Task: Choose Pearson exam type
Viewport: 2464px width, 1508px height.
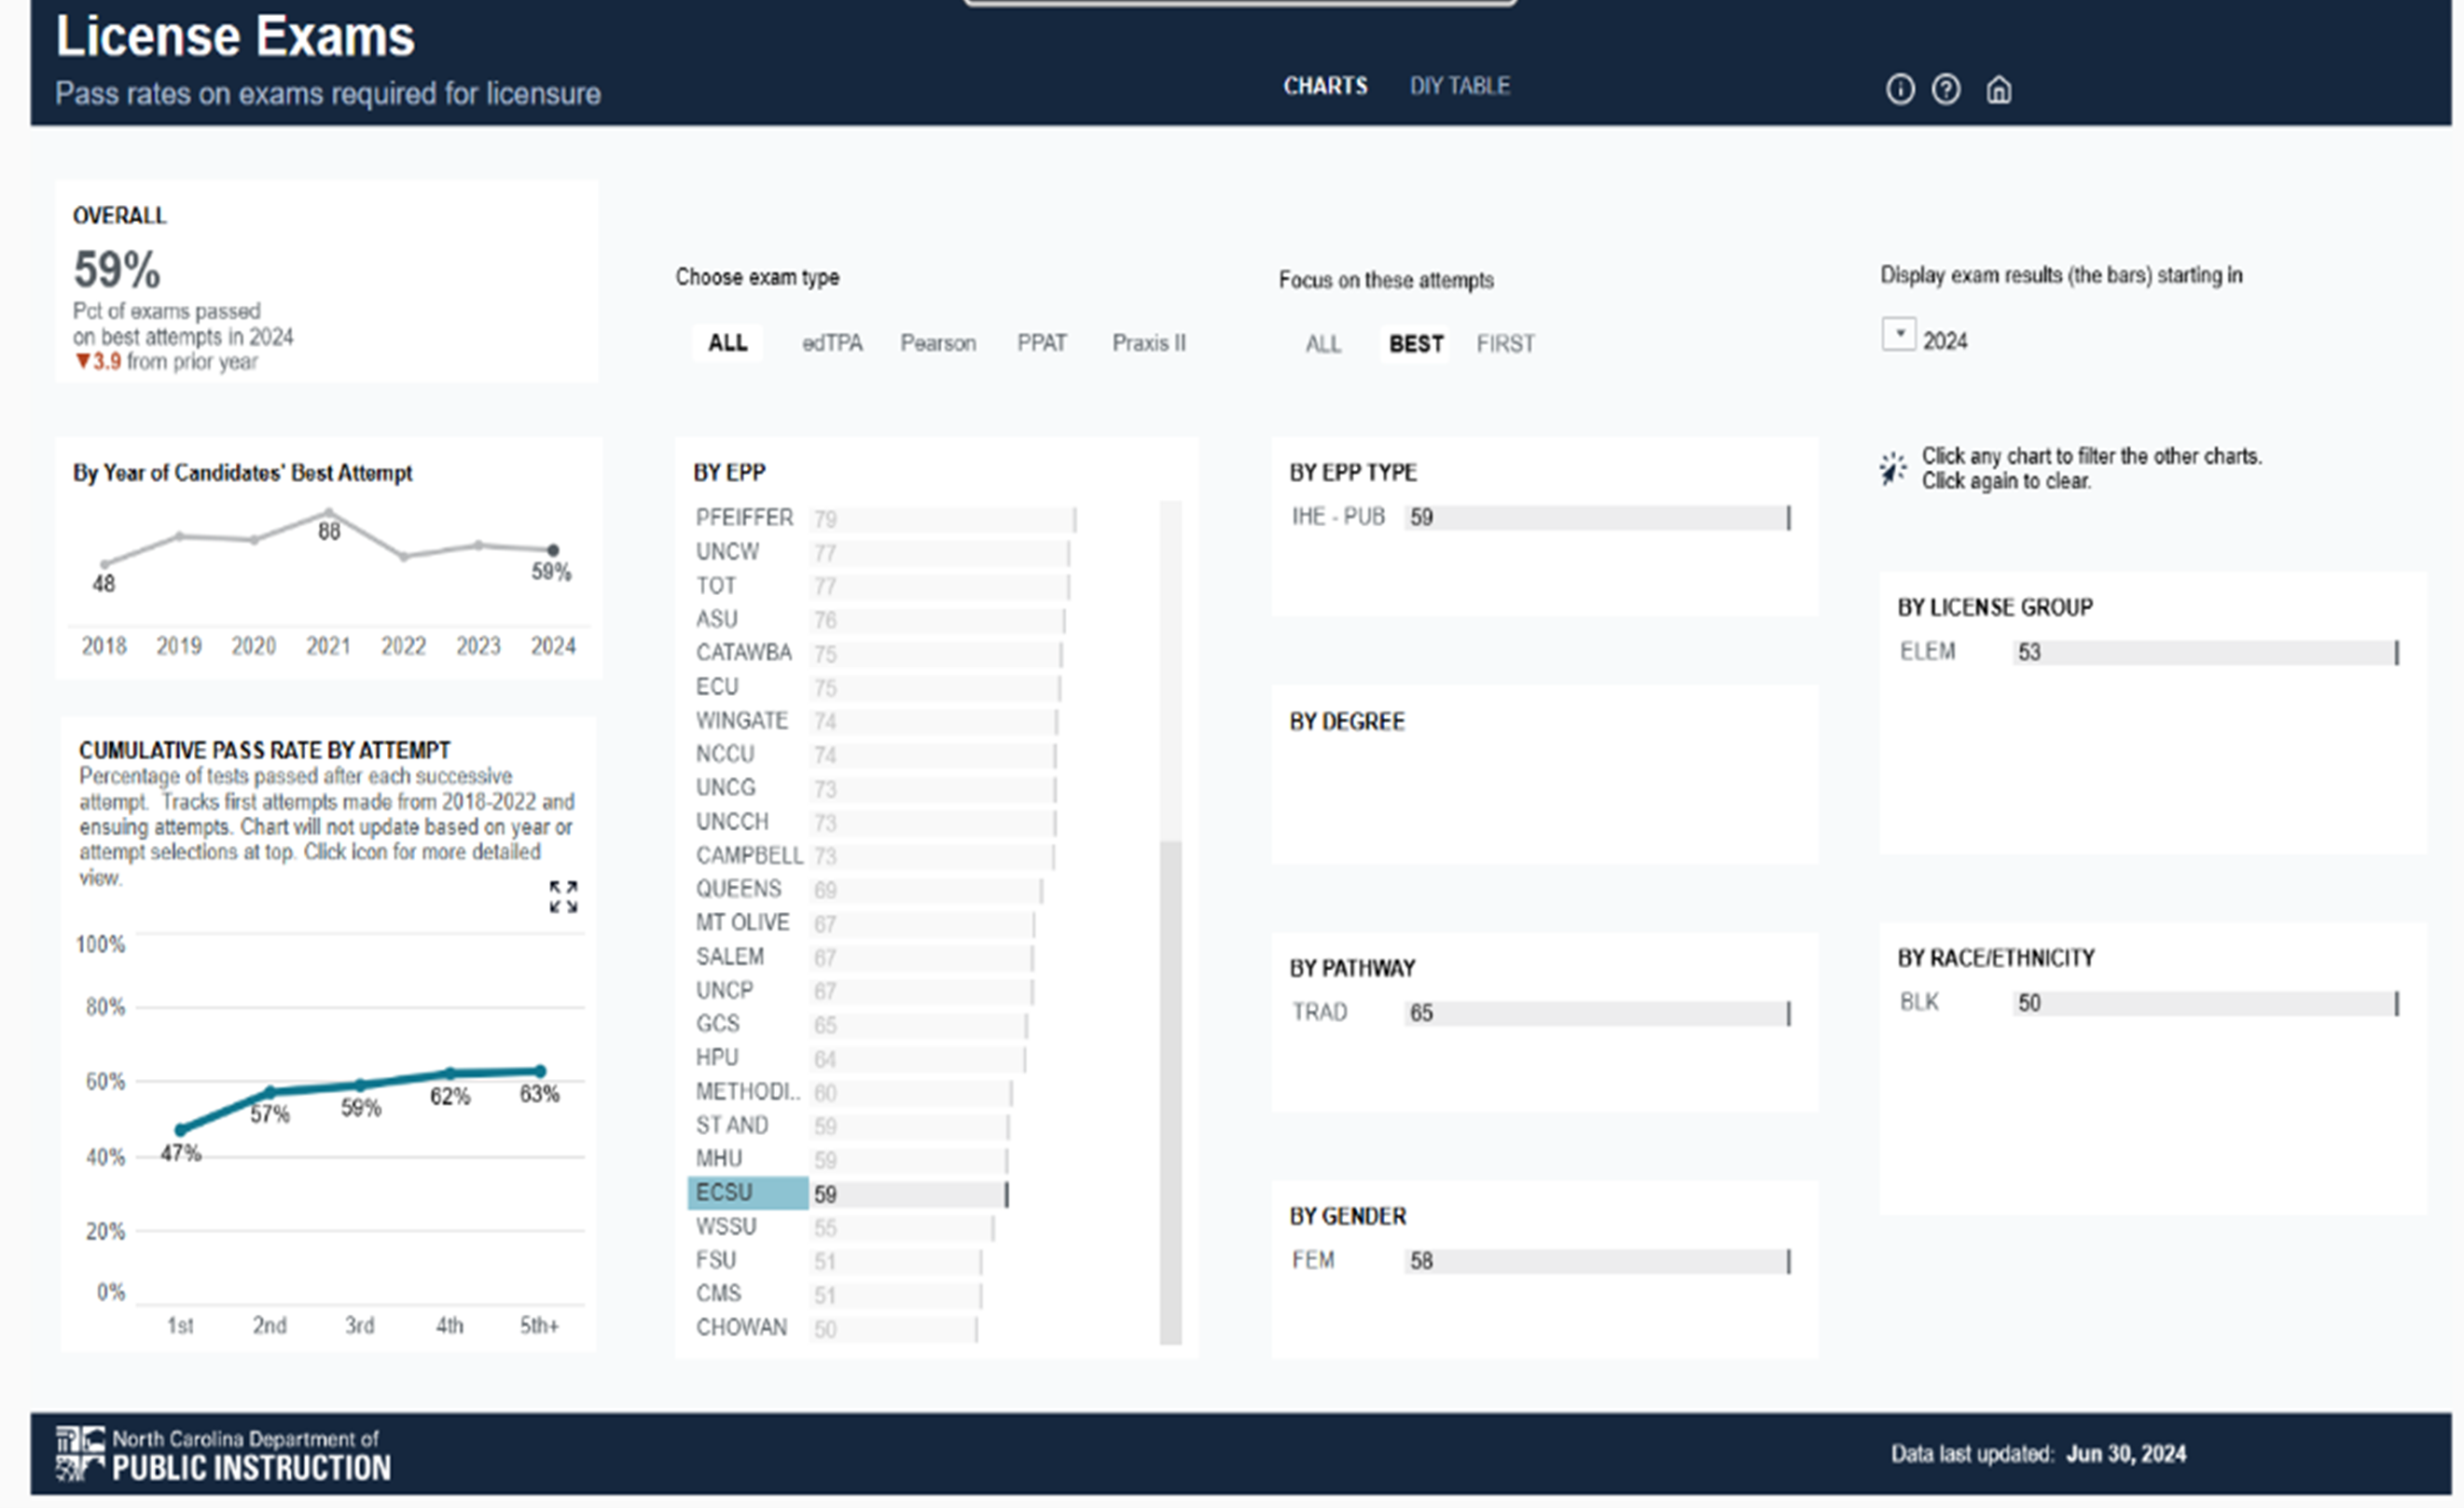Action: 937,343
